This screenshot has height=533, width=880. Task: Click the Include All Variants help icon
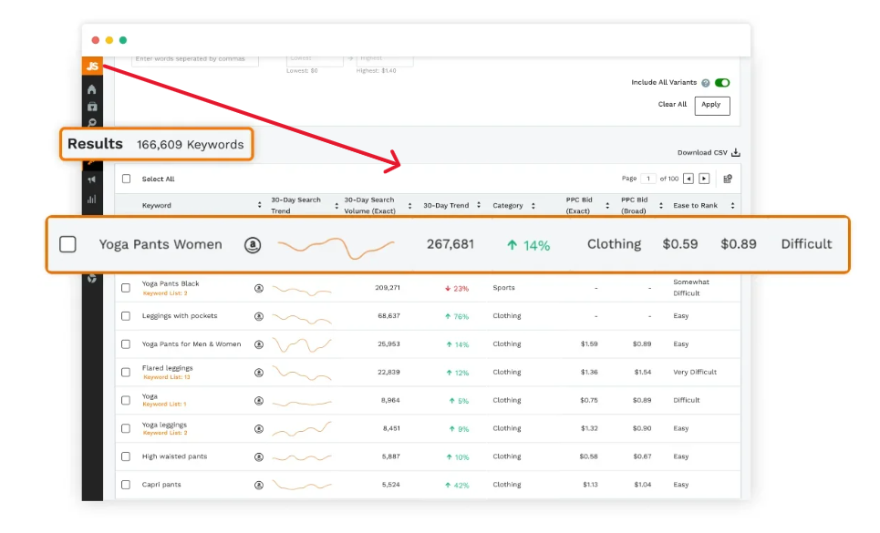(706, 83)
